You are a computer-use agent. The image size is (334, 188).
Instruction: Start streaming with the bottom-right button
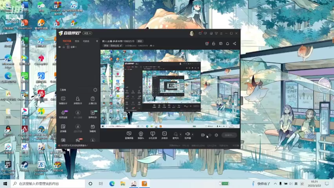(x=229, y=135)
